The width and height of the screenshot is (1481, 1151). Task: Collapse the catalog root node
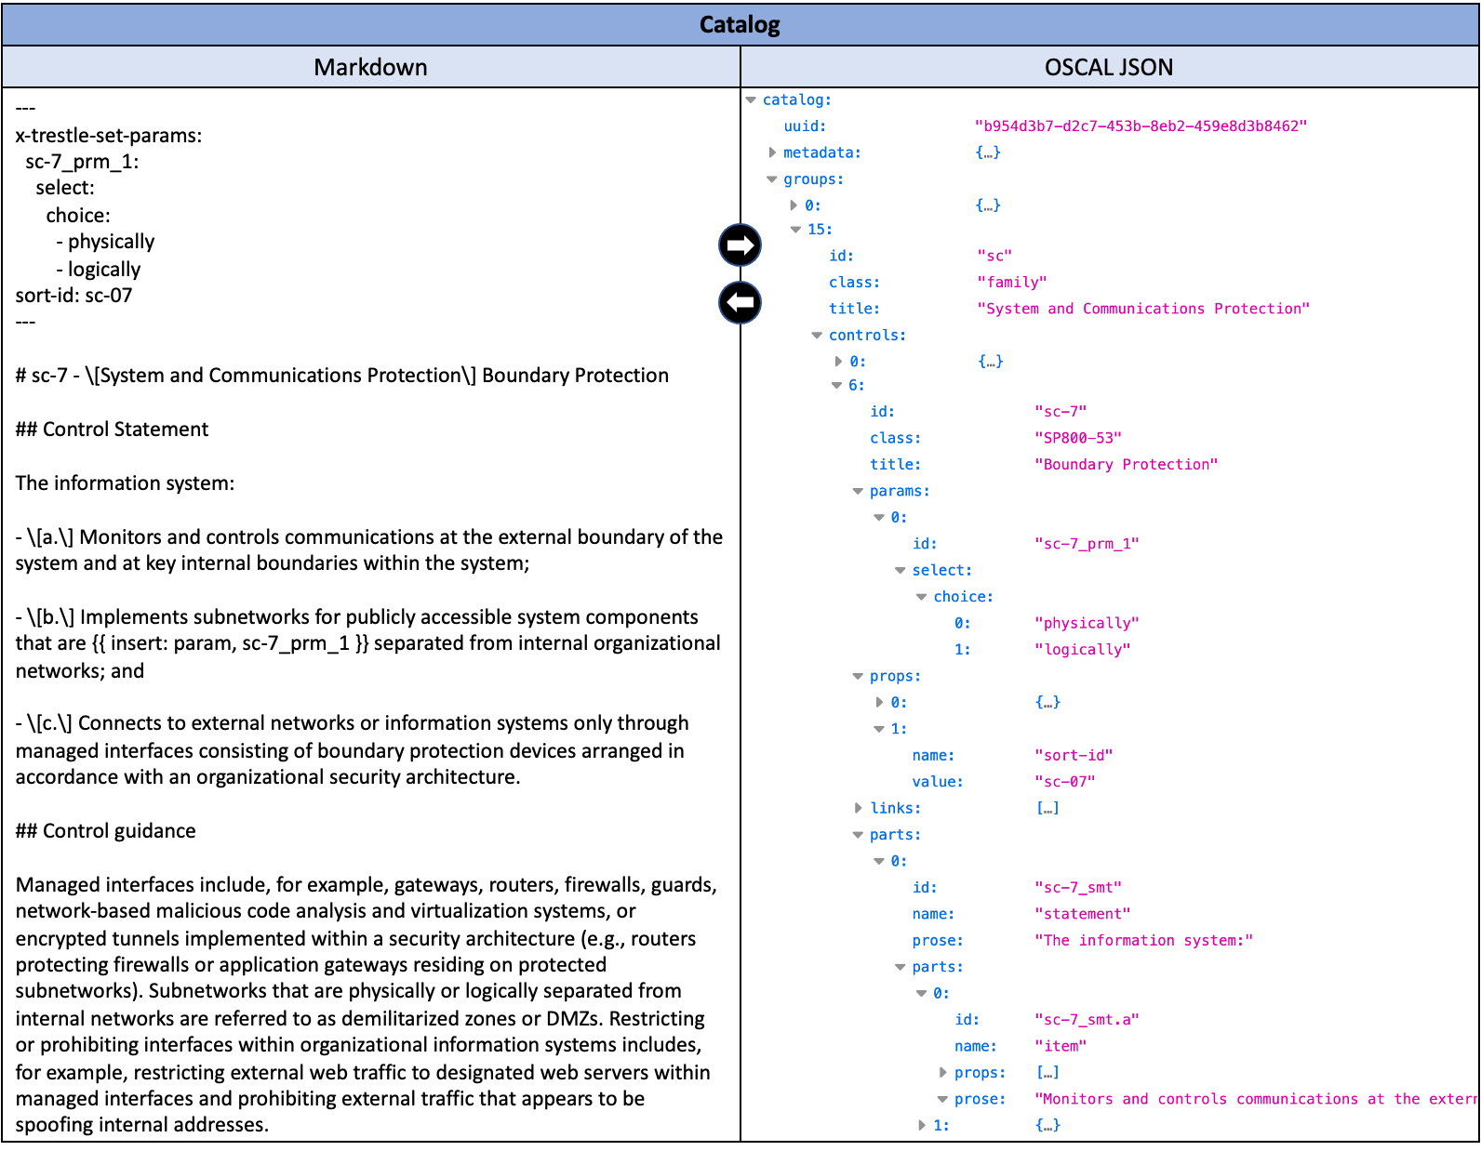(x=751, y=100)
